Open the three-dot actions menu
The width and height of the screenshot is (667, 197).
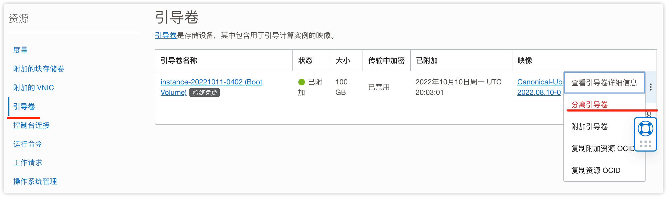coord(651,87)
